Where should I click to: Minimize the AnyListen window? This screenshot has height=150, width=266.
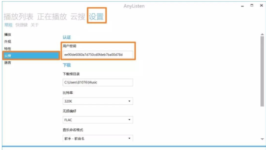pos(242,6)
